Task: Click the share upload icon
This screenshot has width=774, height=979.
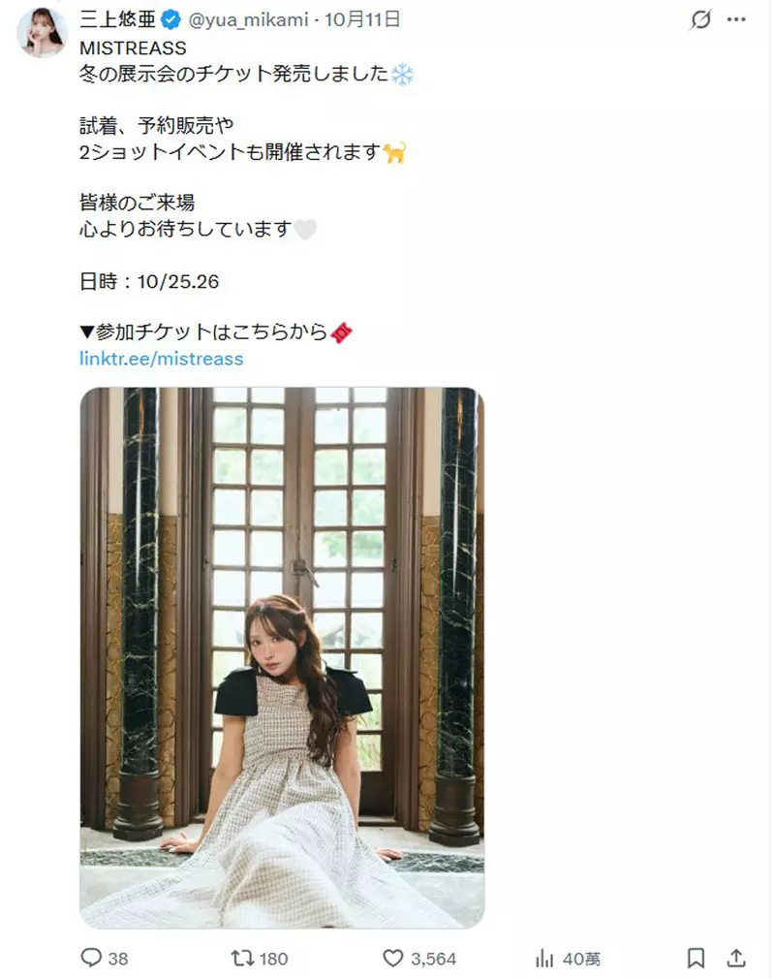Action: click(x=736, y=957)
